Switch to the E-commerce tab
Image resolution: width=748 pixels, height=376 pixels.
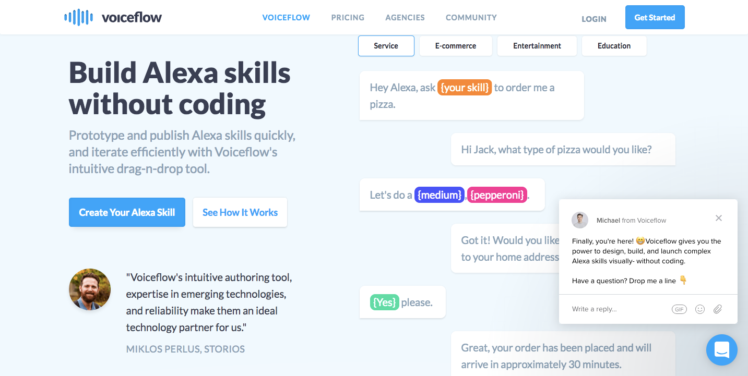456,46
